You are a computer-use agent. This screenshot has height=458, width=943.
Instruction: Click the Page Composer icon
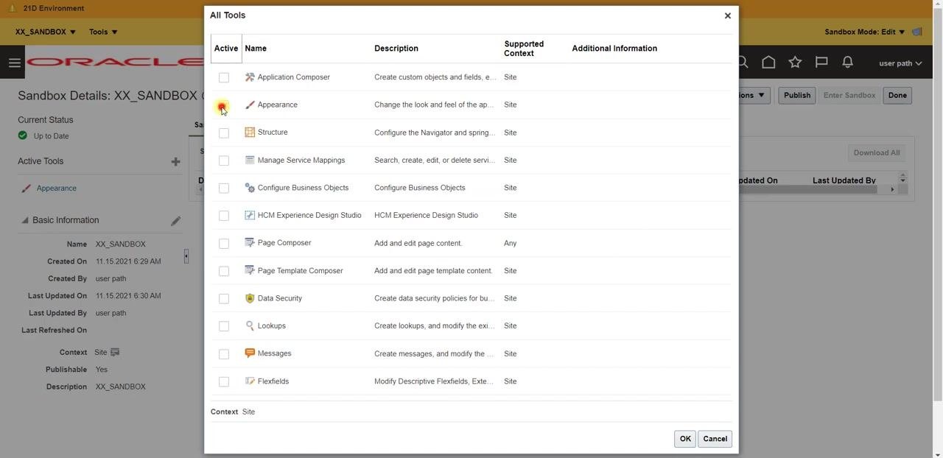point(250,243)
